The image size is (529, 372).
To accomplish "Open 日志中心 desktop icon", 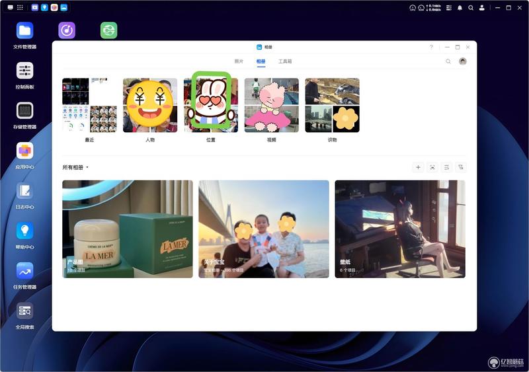I will pos(24,191).
